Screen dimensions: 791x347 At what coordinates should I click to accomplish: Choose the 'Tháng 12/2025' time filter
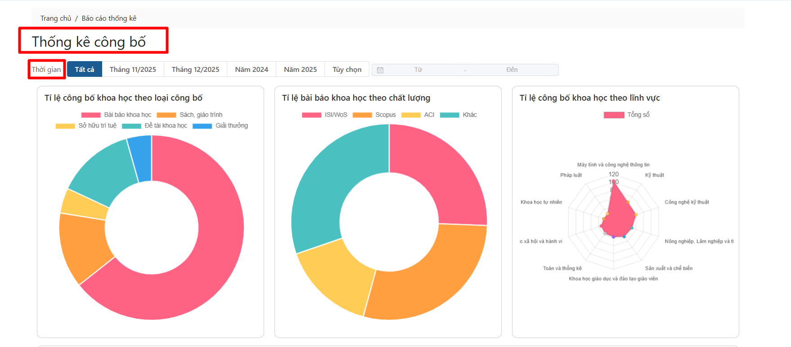[195, 70]
